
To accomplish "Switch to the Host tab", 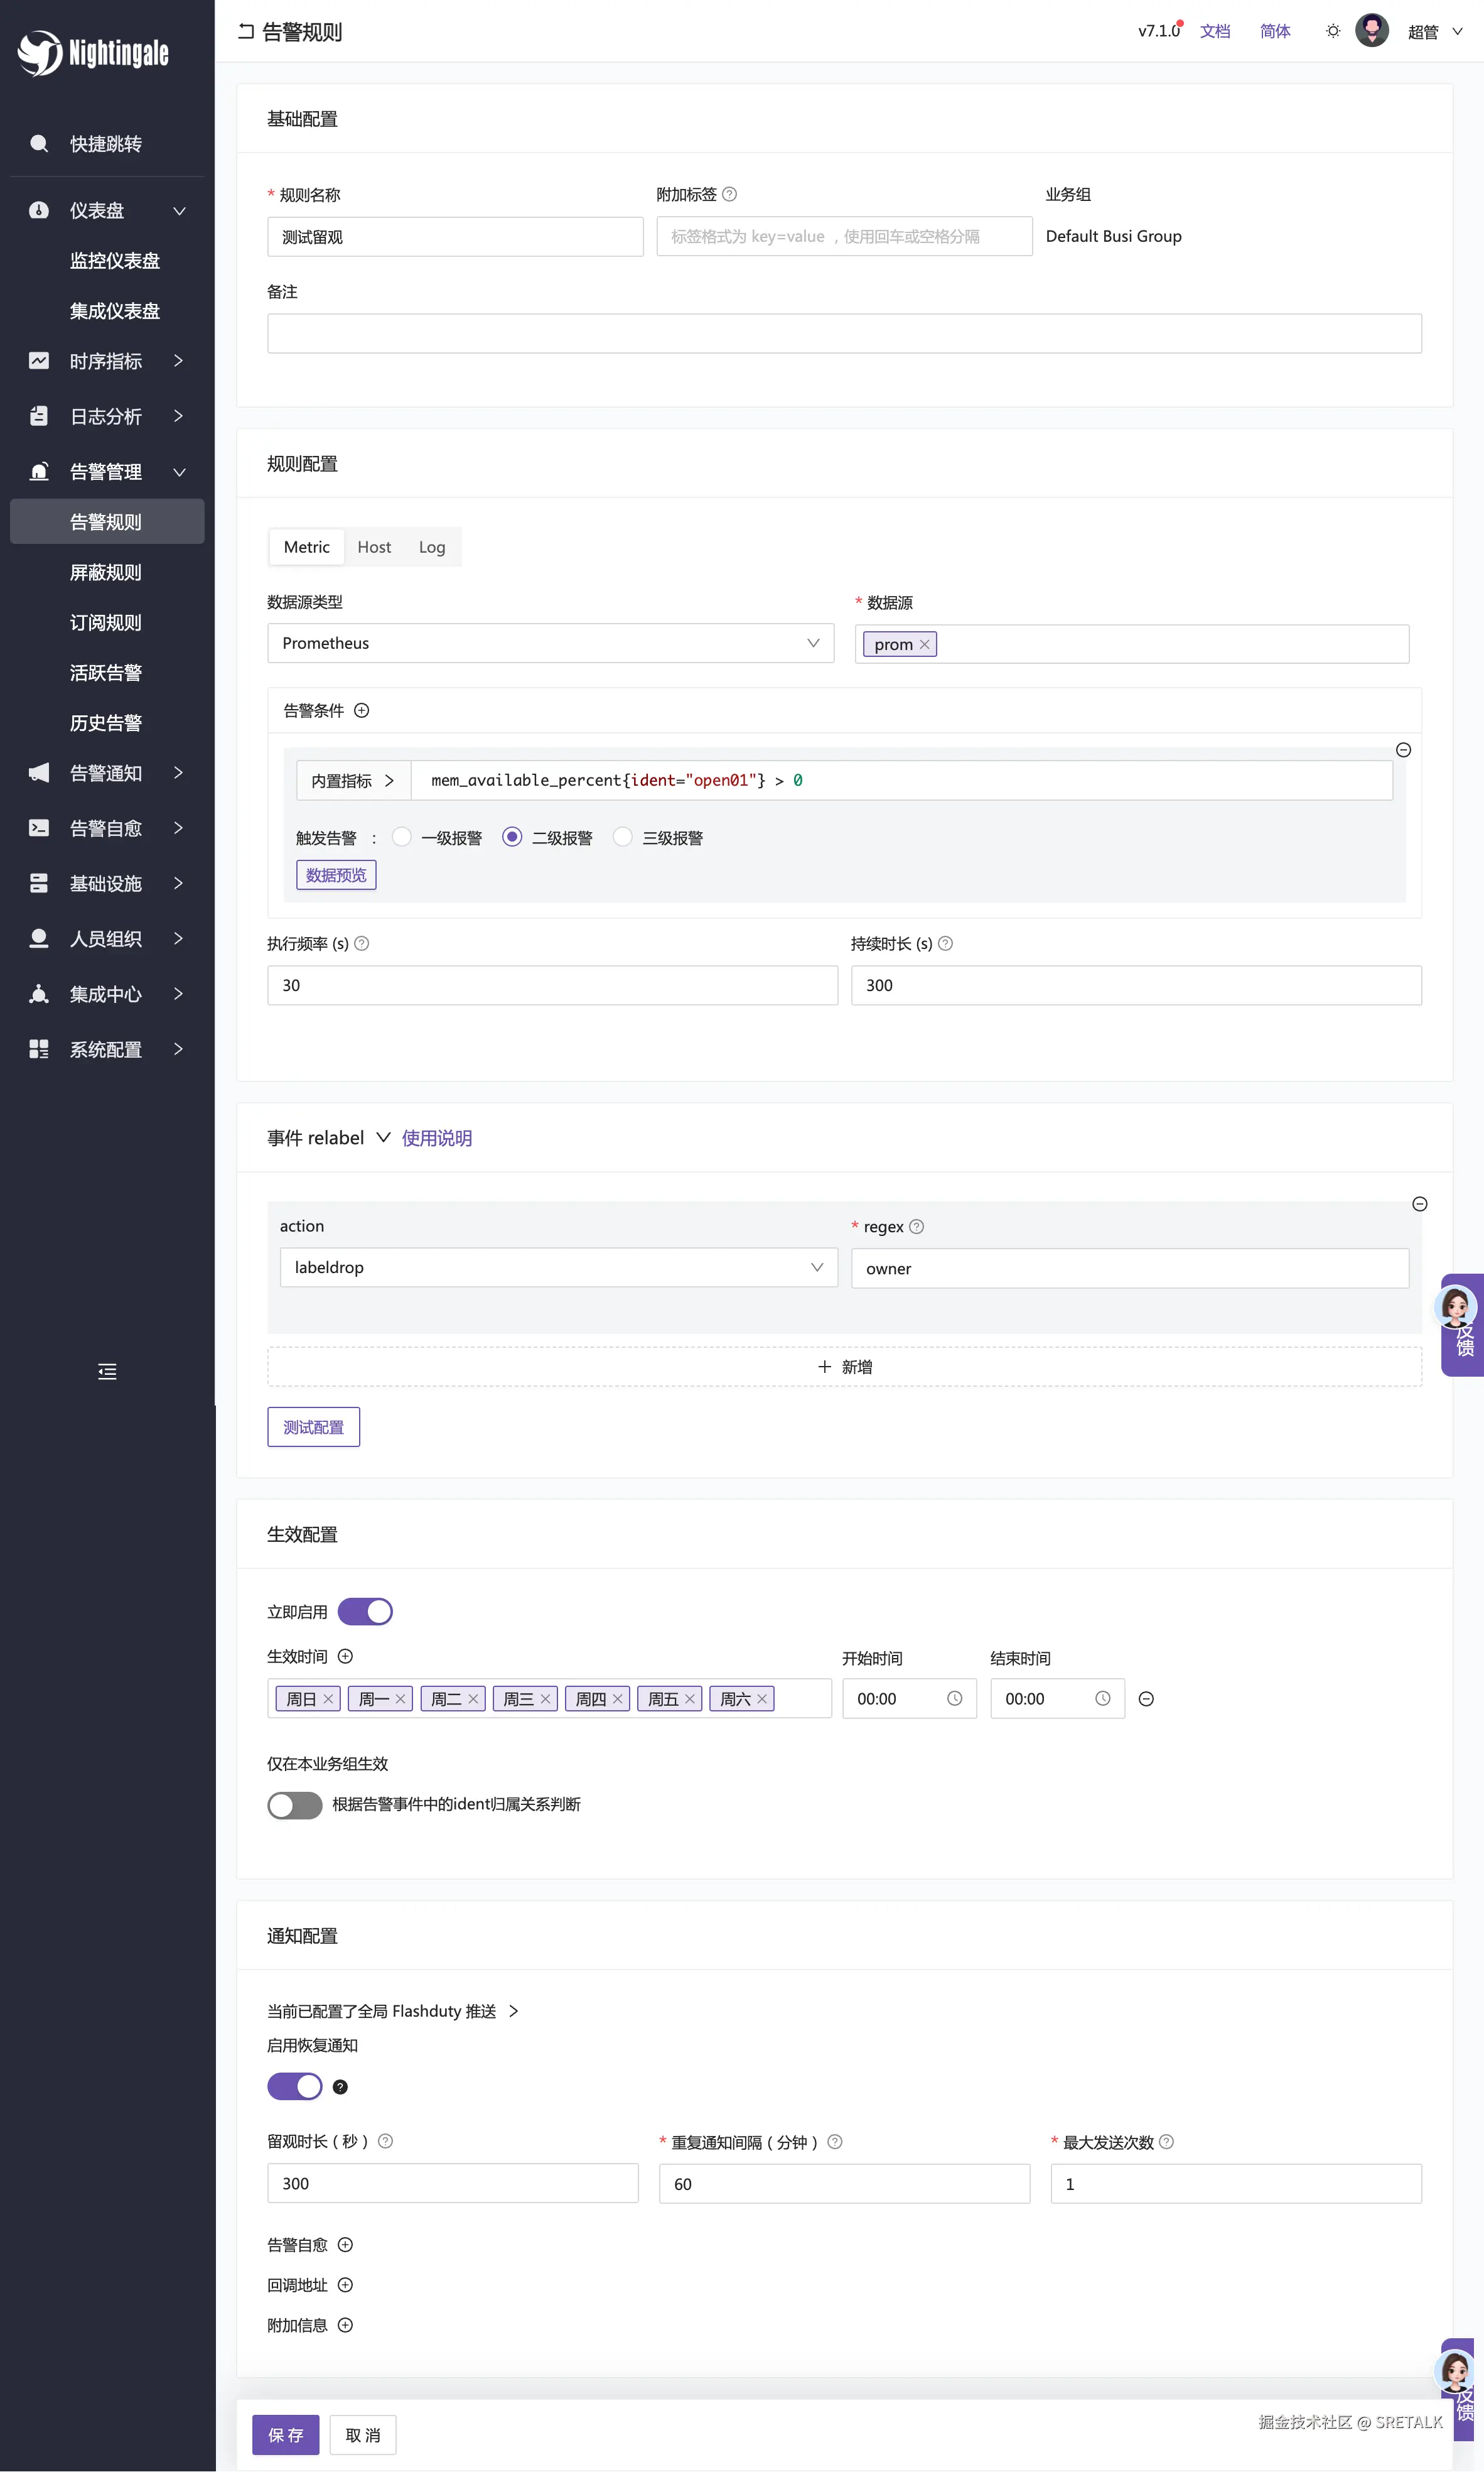I will tap(374, 547).
